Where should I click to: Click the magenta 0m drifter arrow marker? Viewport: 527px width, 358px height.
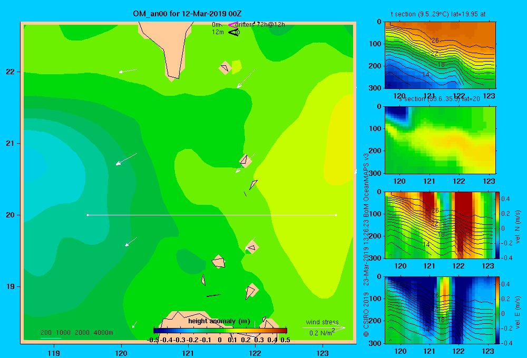point(233,25)
